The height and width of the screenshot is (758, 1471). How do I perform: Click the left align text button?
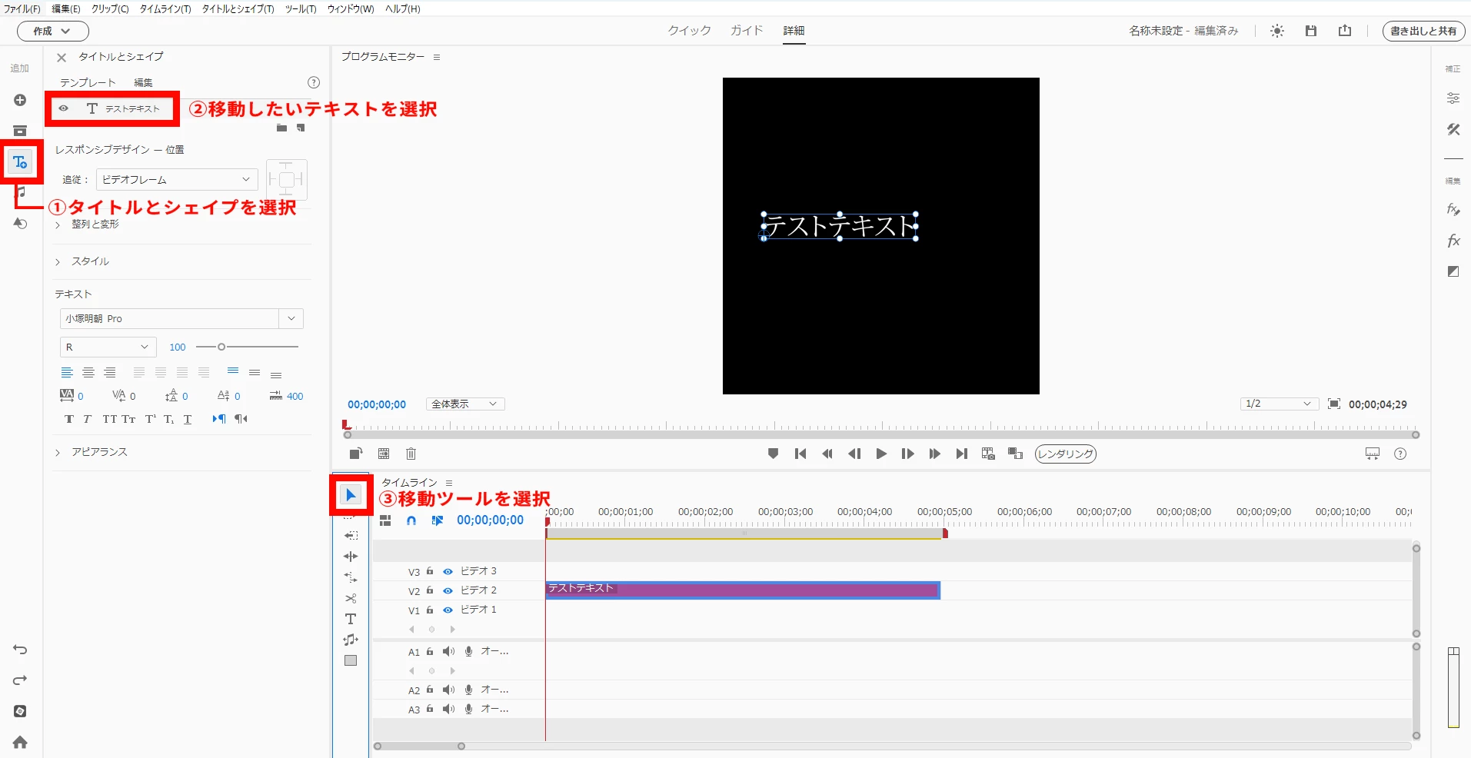click(x=67, y=373)
